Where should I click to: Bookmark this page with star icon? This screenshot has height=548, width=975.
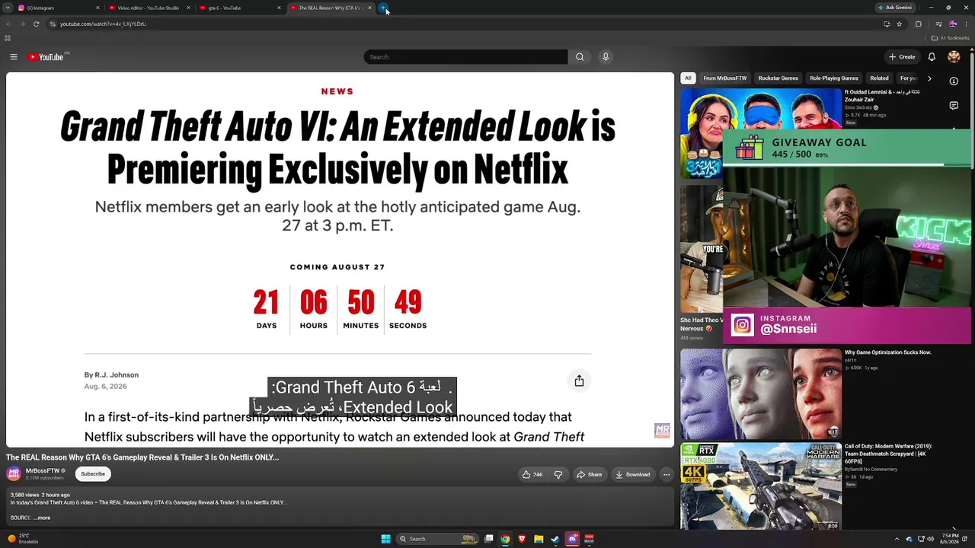900,24
